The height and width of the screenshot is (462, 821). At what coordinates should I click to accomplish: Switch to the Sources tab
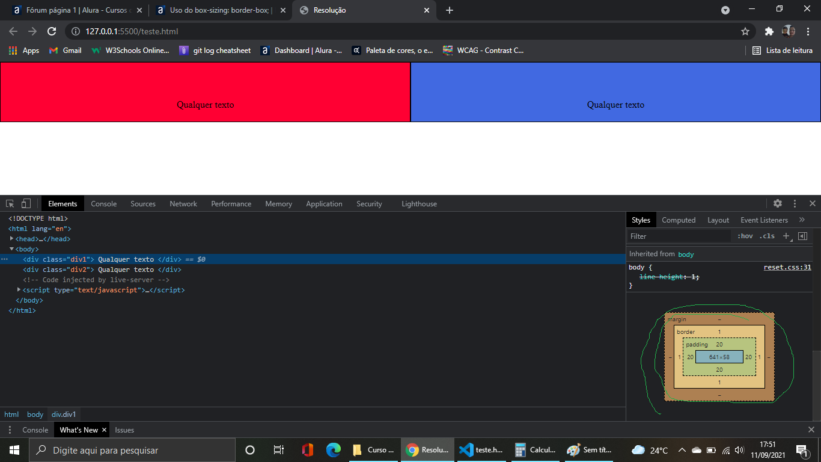click(x=143, y=203)
